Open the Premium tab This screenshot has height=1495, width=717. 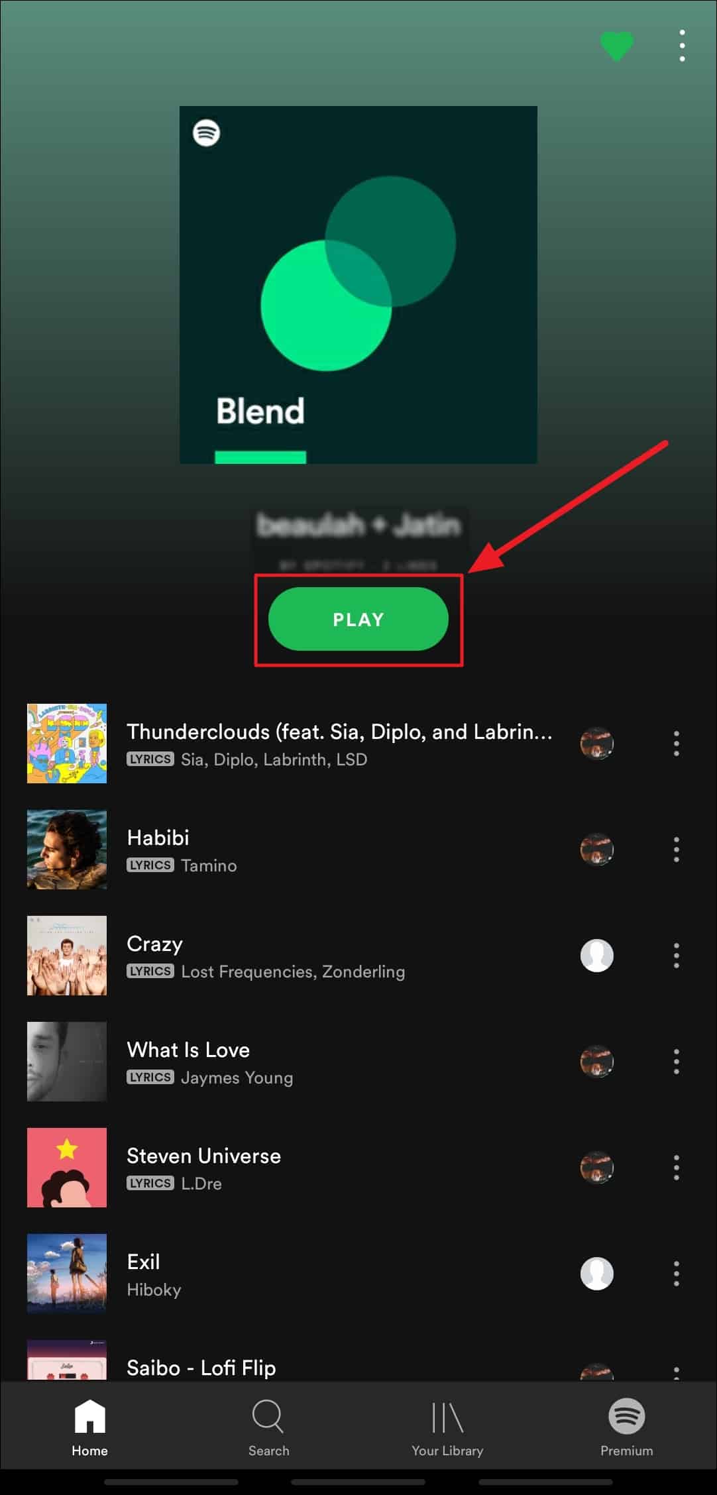pyautogui.click(x=627, y=1427)
